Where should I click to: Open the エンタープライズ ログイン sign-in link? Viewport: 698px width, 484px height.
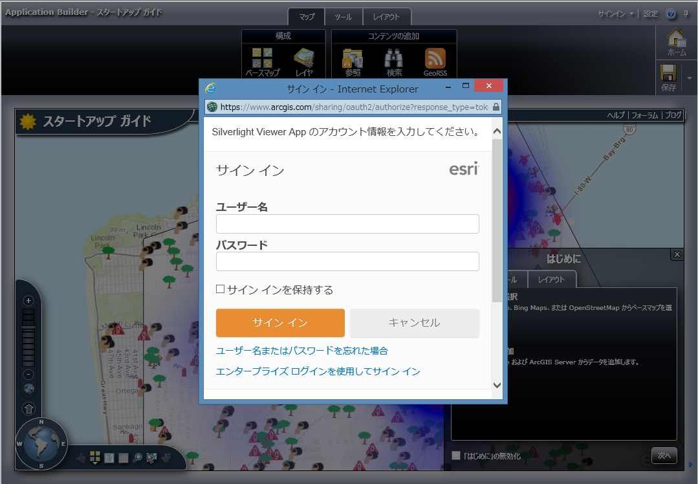click(x=318, y=371)
